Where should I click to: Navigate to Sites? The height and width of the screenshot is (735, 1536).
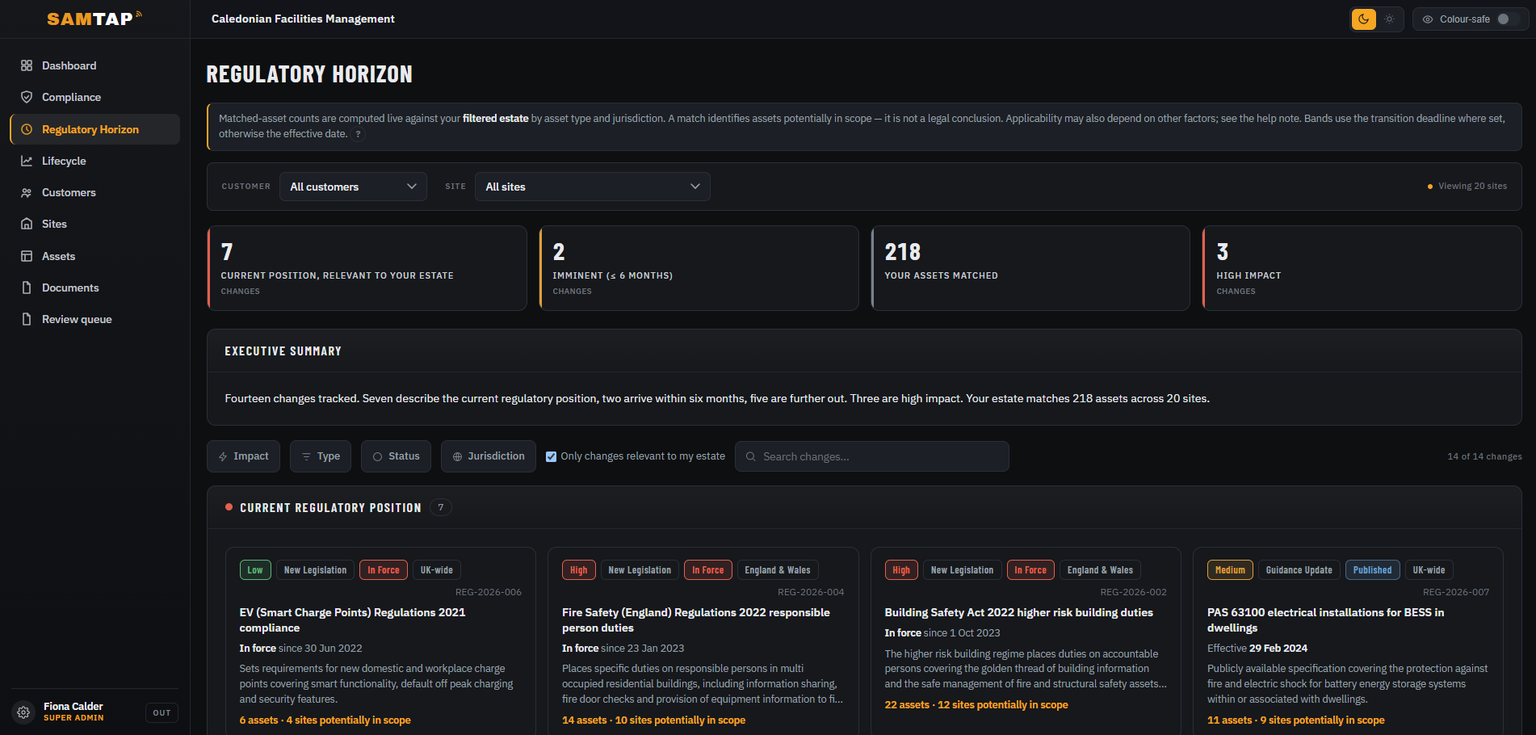[94, 224]
